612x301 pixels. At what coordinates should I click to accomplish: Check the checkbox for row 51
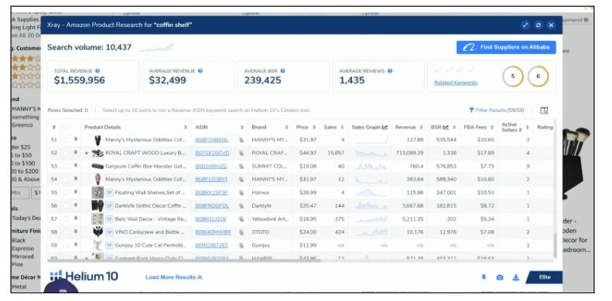[x=66, y=140]
